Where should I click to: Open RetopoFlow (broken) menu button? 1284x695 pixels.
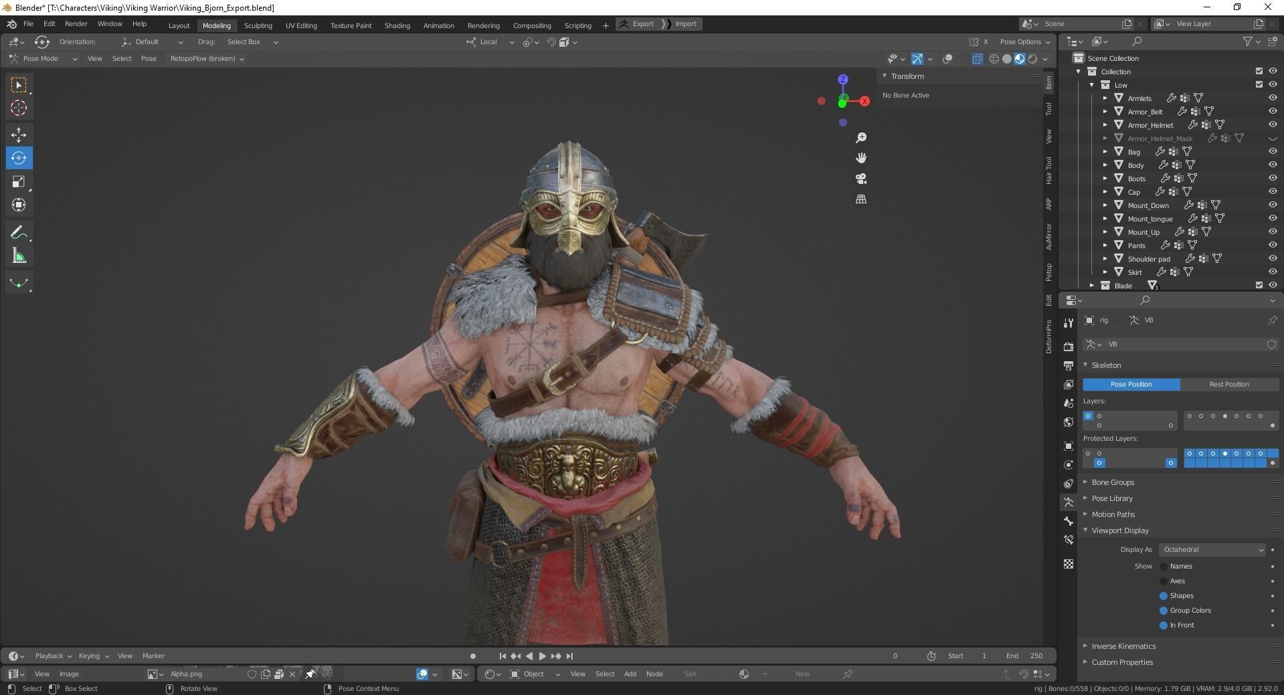(207, 59)
